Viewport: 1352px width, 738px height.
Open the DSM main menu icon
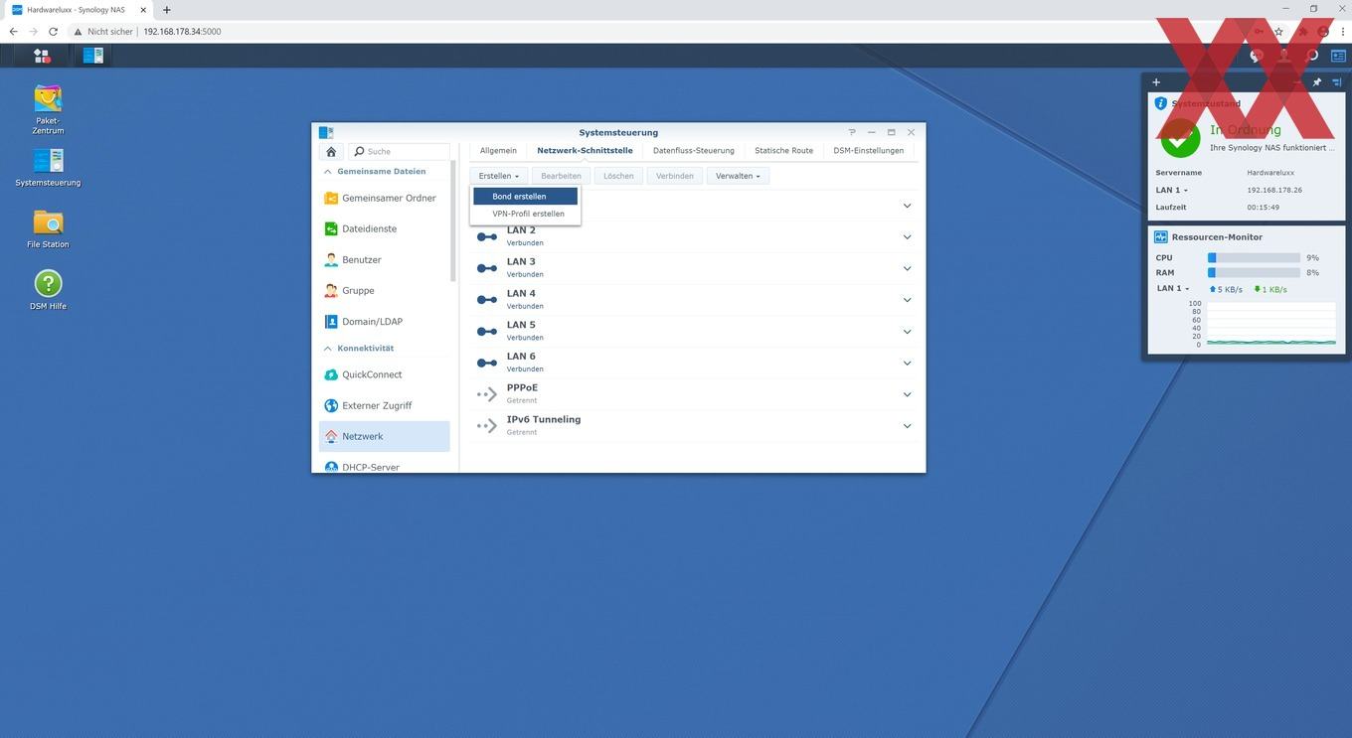pyautogui.click(x=42, y=56)
